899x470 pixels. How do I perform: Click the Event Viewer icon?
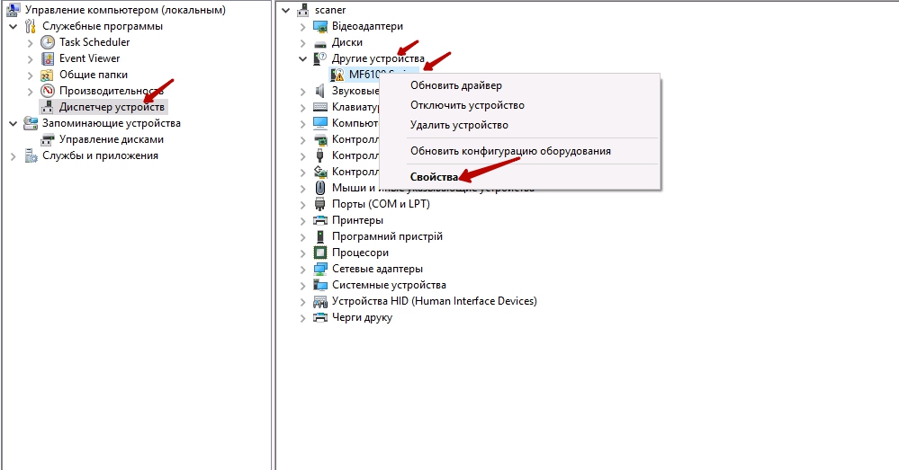point(48,58)
